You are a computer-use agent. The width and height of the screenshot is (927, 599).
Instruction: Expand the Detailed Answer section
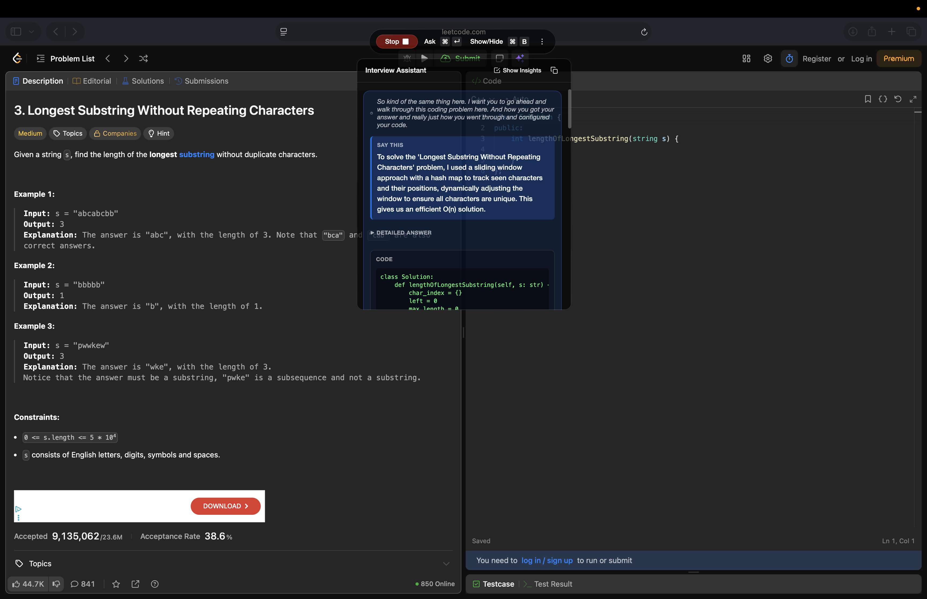[x=401, y=232]
